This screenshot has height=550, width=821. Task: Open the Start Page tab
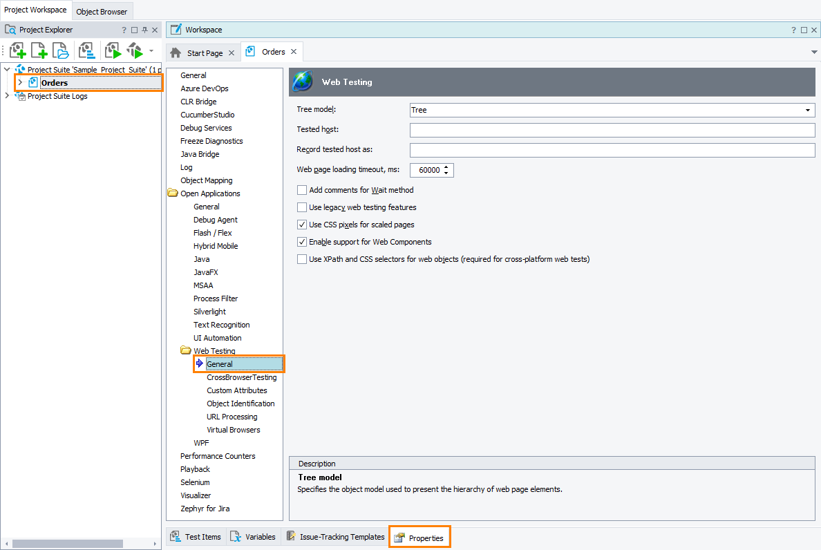[204, 53]
